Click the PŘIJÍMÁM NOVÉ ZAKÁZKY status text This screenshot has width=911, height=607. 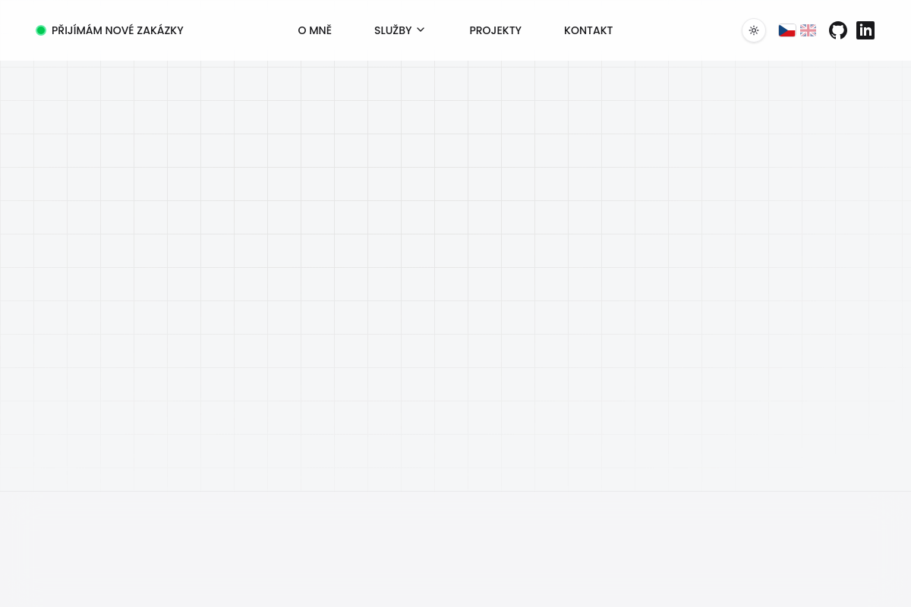pos(118,30)
